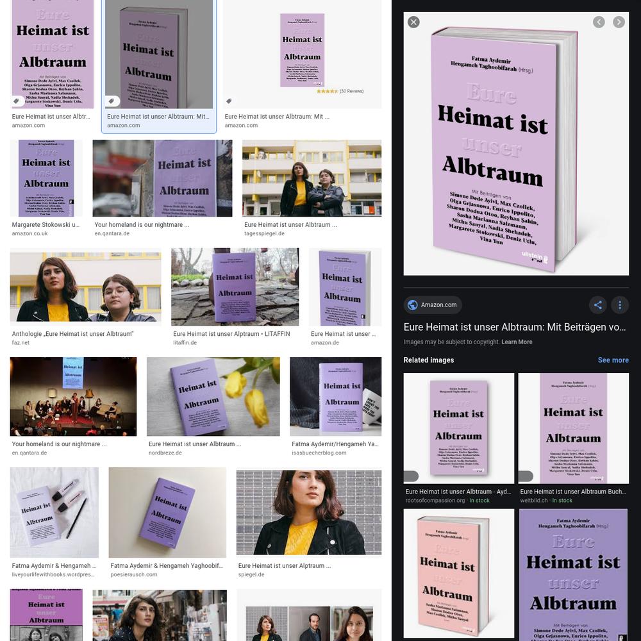The height and width of the screenshot is (641, 641).
Task: Open liveyourlifewithbooks book with markers image
Action: pyautogui.click(x=54, y=512)
